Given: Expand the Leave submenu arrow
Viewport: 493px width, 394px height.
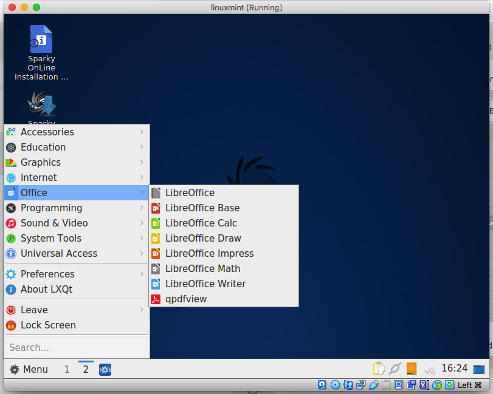Looking at the screenshot, I should click(142, 310).
